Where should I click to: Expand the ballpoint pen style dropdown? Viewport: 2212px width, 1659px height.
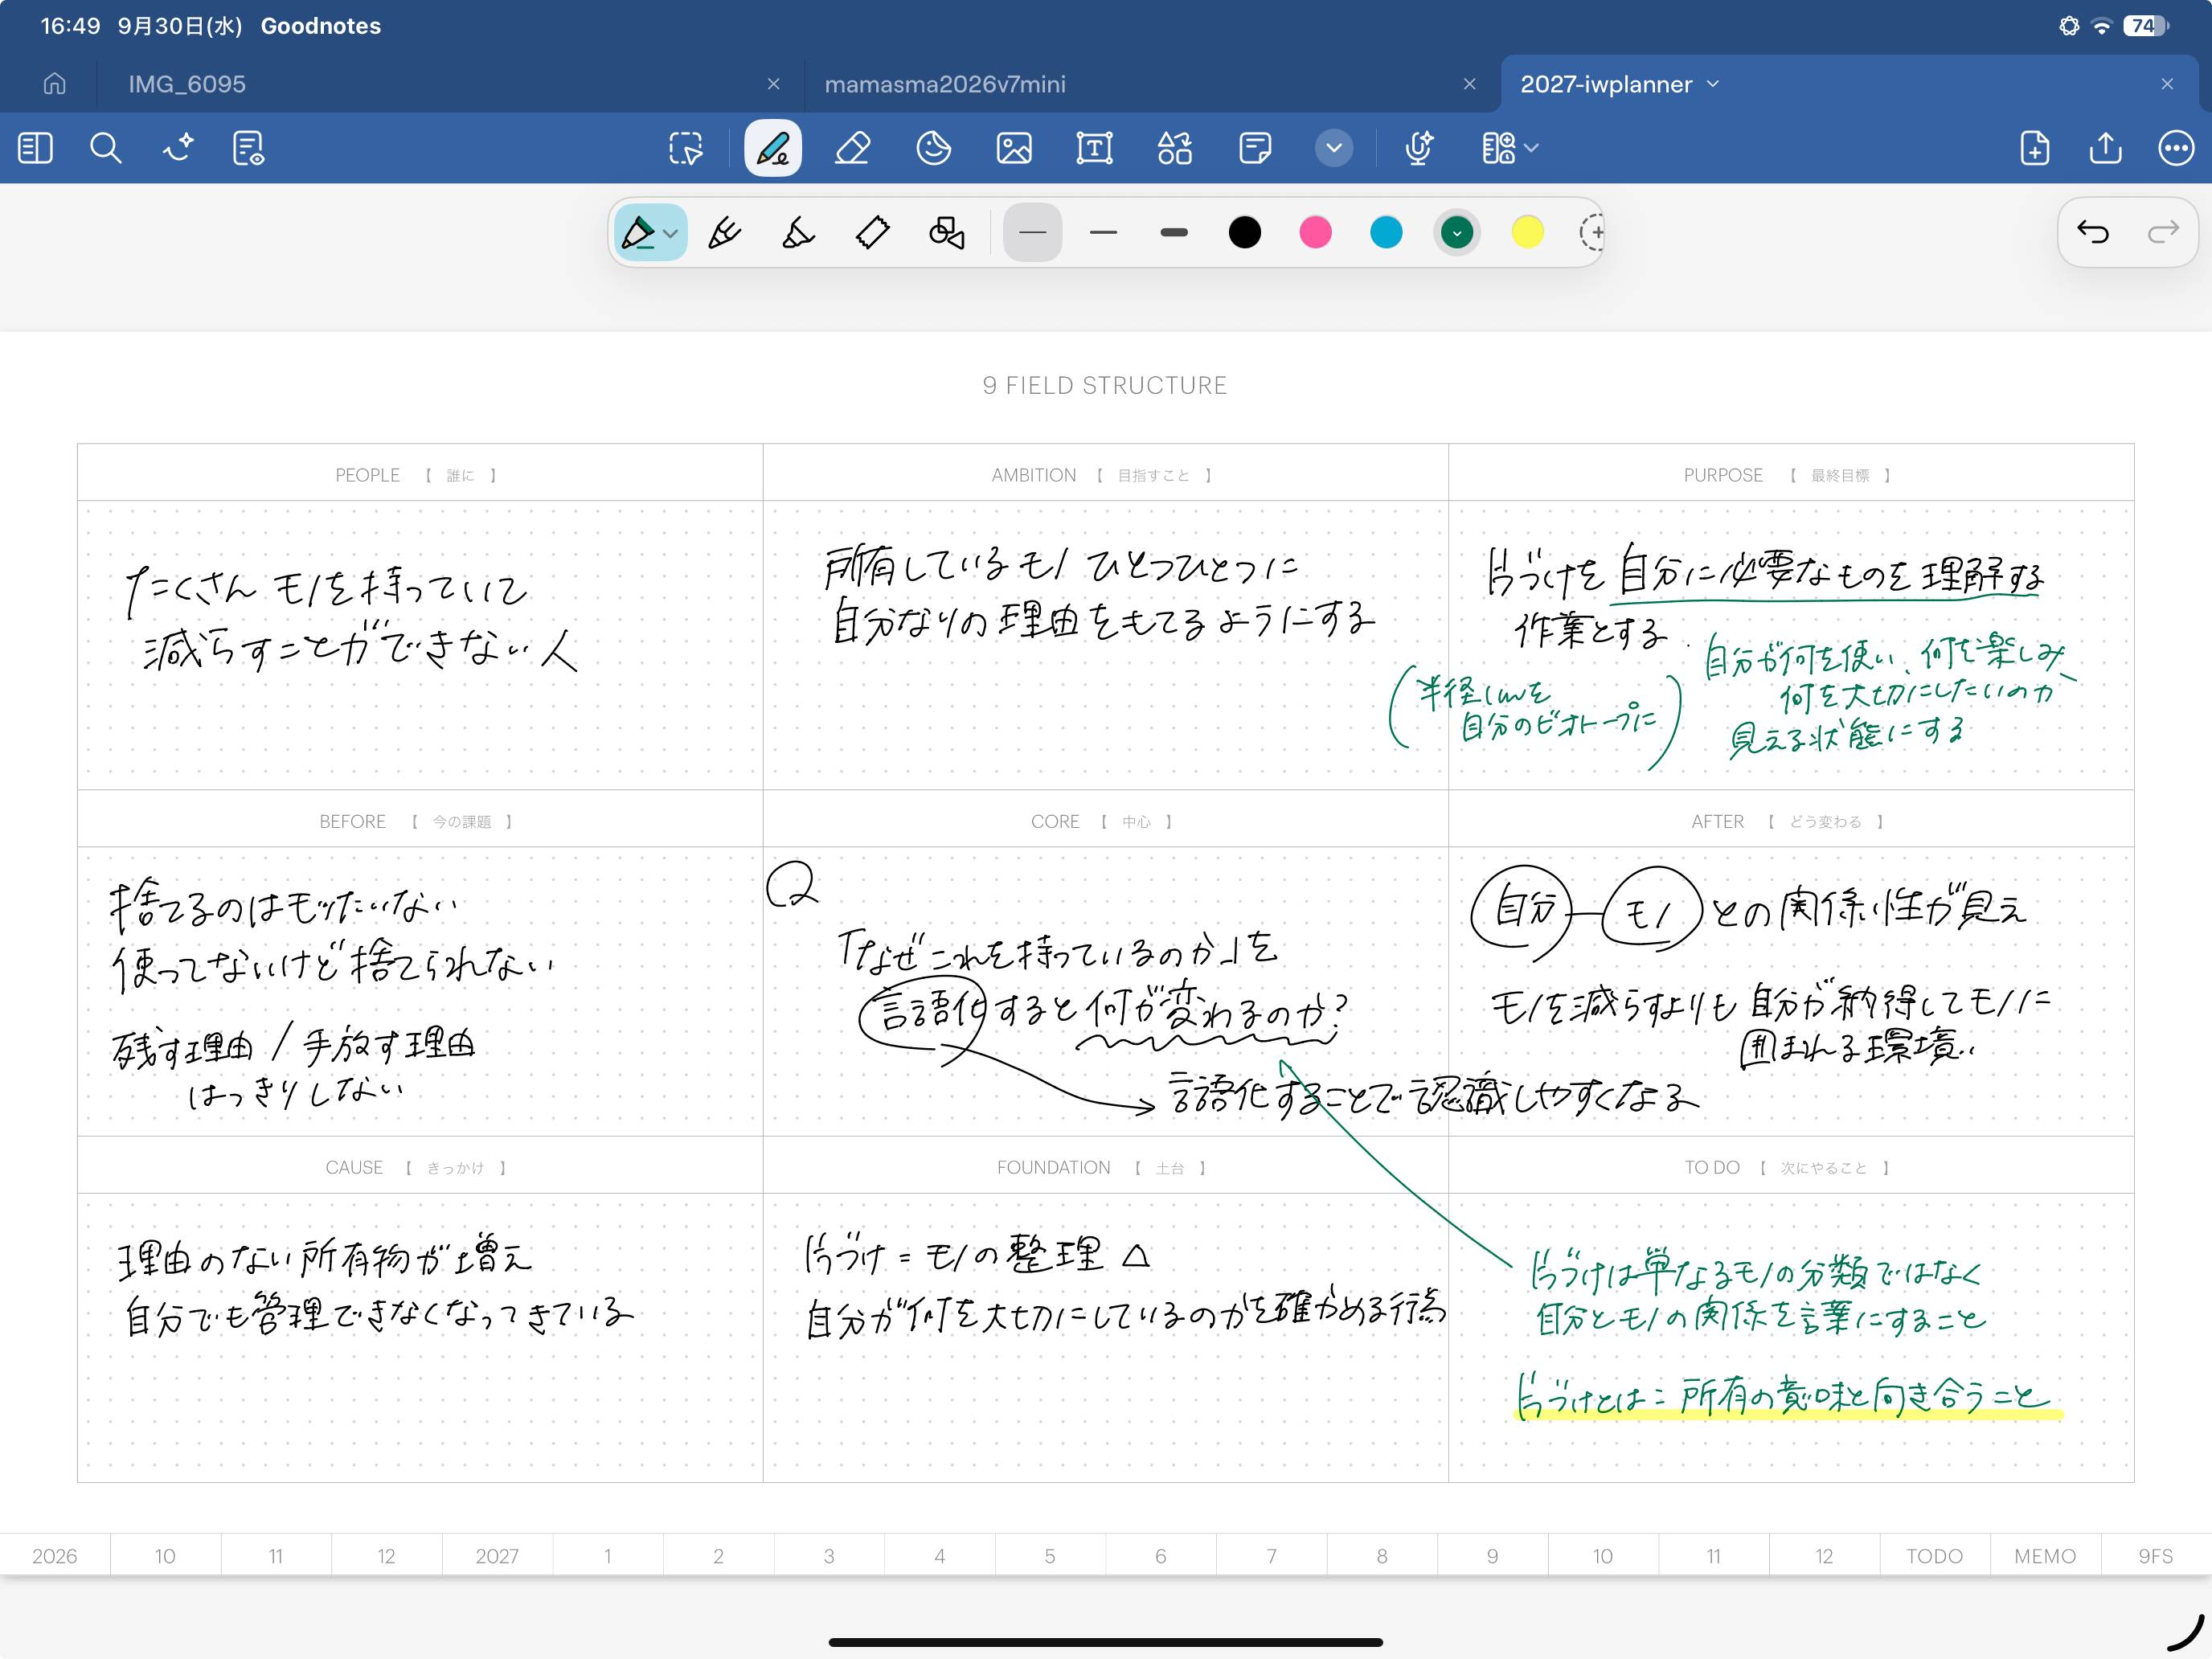point(671,234)
